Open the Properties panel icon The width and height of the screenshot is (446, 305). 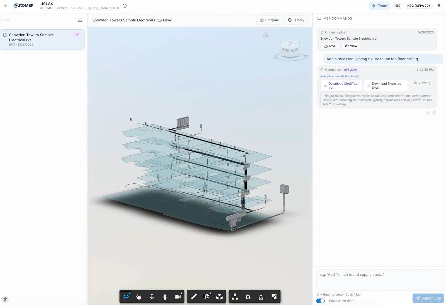(261, 297)
